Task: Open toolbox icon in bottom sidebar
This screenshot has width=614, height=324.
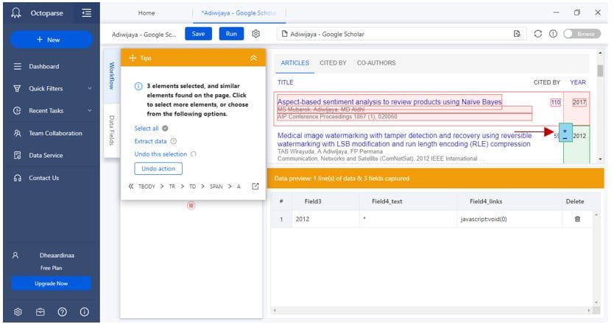Action: 40,312
